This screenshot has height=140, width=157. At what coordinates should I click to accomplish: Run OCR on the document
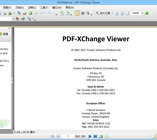pos(24,13)
